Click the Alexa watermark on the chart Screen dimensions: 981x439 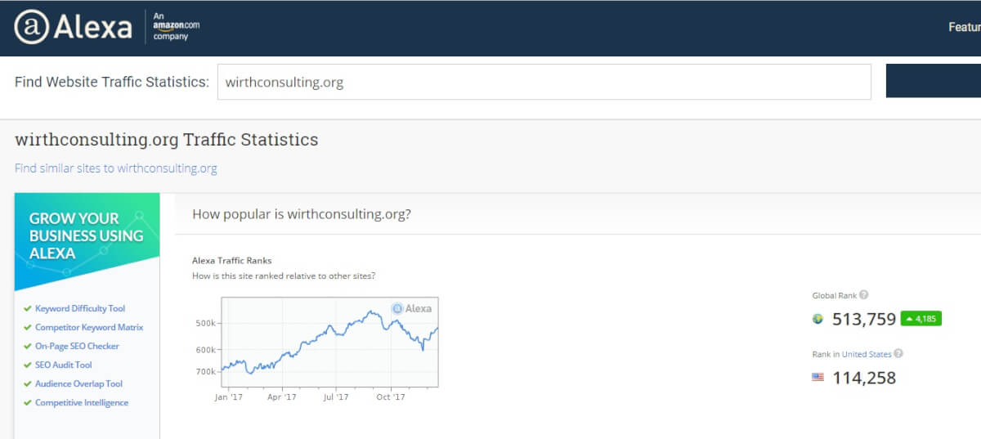coord(411,308)
